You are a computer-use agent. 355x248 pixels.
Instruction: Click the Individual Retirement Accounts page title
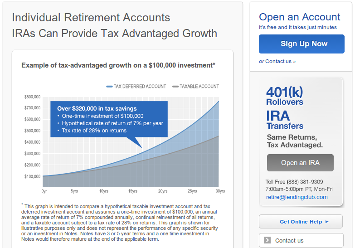click(91, 18)
